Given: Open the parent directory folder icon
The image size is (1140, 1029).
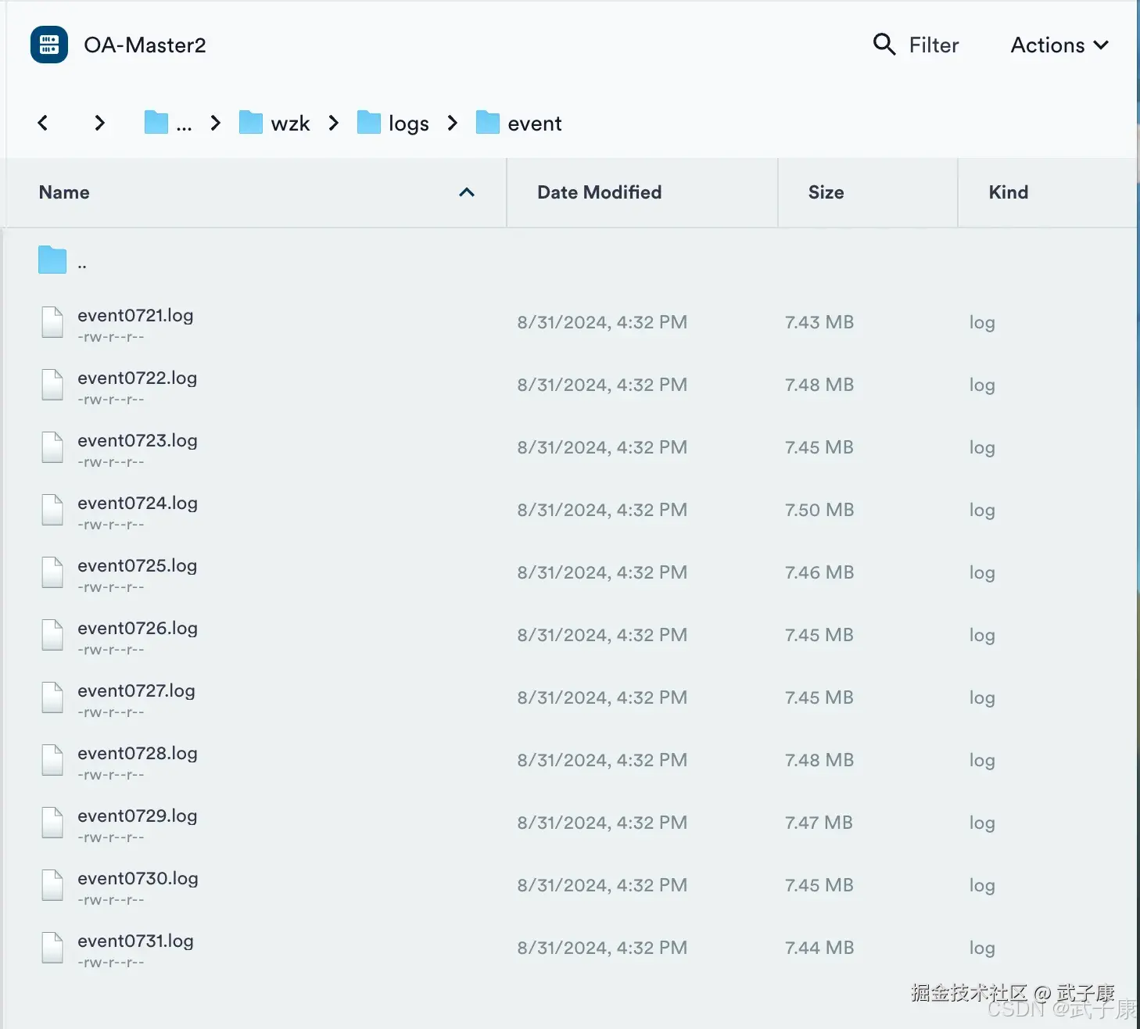Looking at the screenshot, I should click(52, 260).
